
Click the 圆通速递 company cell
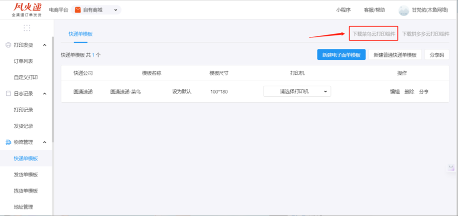click(83, 91)
